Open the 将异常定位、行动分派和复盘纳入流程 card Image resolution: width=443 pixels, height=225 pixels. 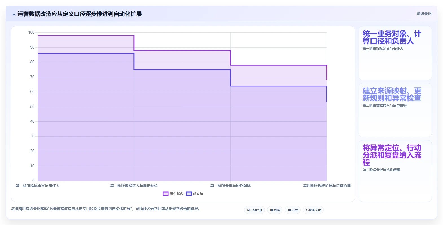tap(395, 171)
